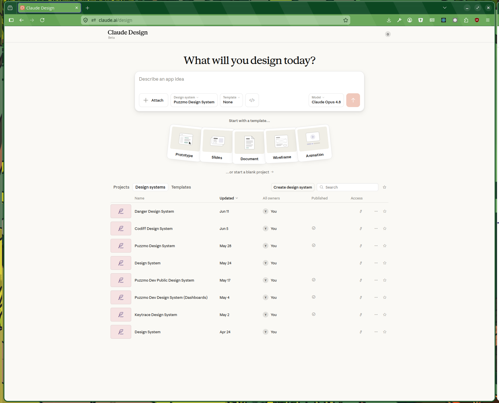Star the Puzzmo Dev Public Design System row
Image resolution: width=499 pixels, height=403 pixels.
coord(385,280)
